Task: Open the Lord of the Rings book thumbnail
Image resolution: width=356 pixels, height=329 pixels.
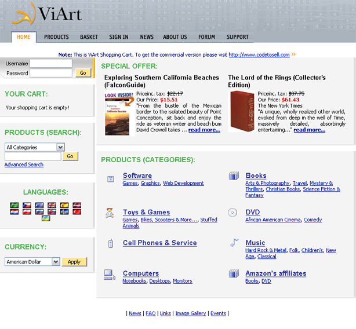Action: point(242,111)
